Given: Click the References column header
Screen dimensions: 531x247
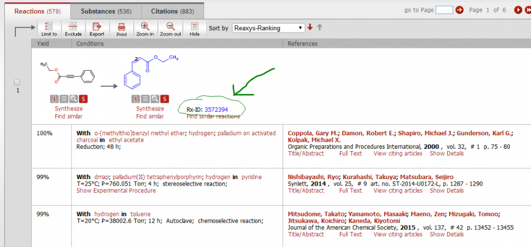Looking at the screenshot, I should click(407, 43).
